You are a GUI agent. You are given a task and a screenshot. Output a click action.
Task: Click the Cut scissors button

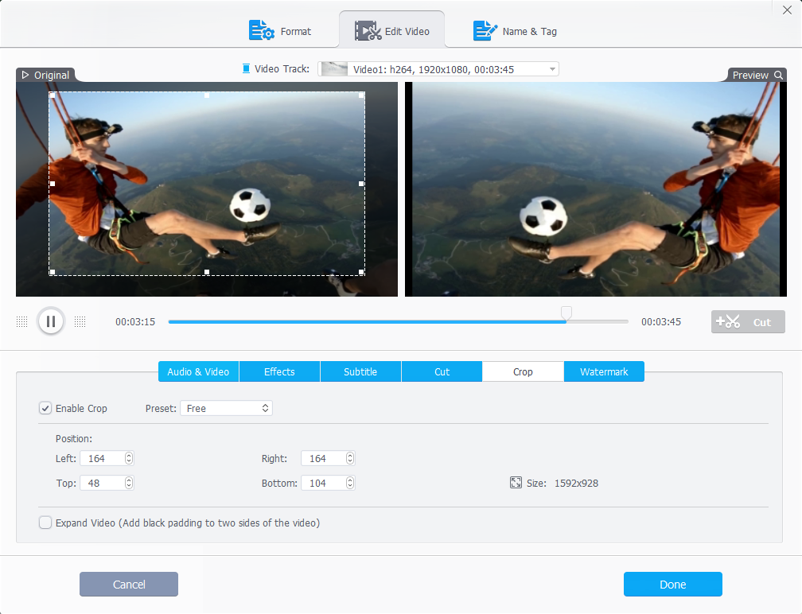click(748, 322)
